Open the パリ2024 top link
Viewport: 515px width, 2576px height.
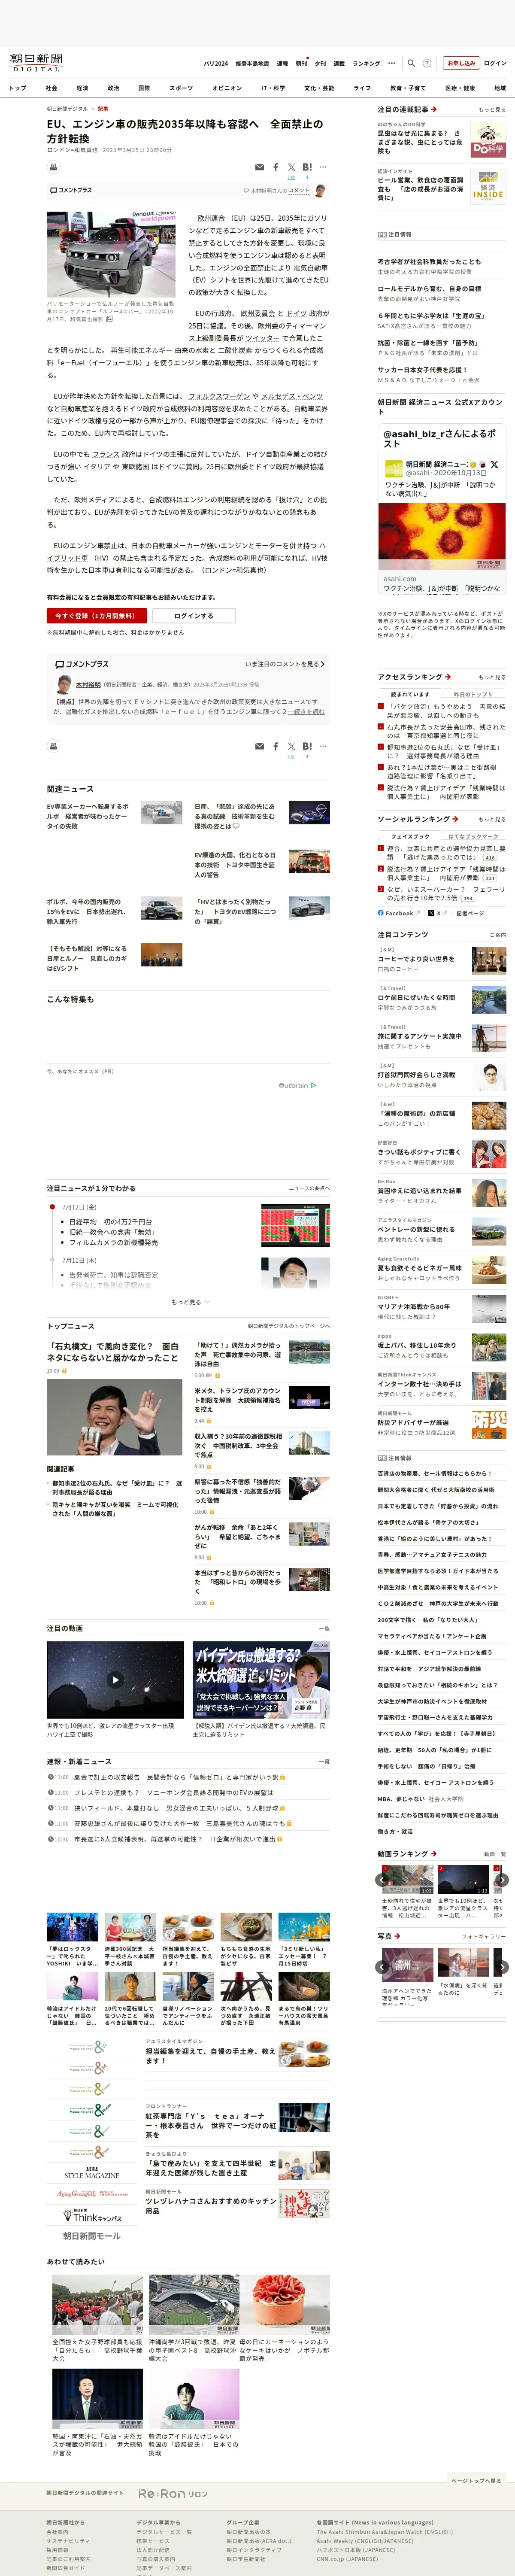tap(216, 63)
